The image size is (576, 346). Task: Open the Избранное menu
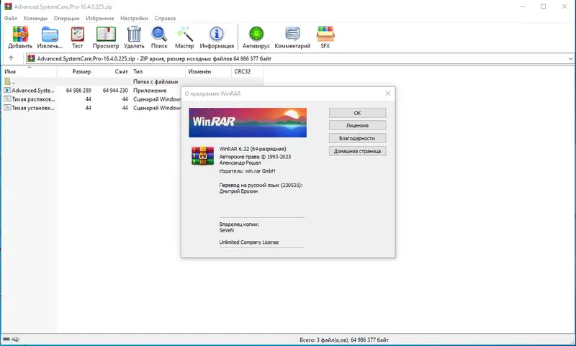(x=100, y=18)
